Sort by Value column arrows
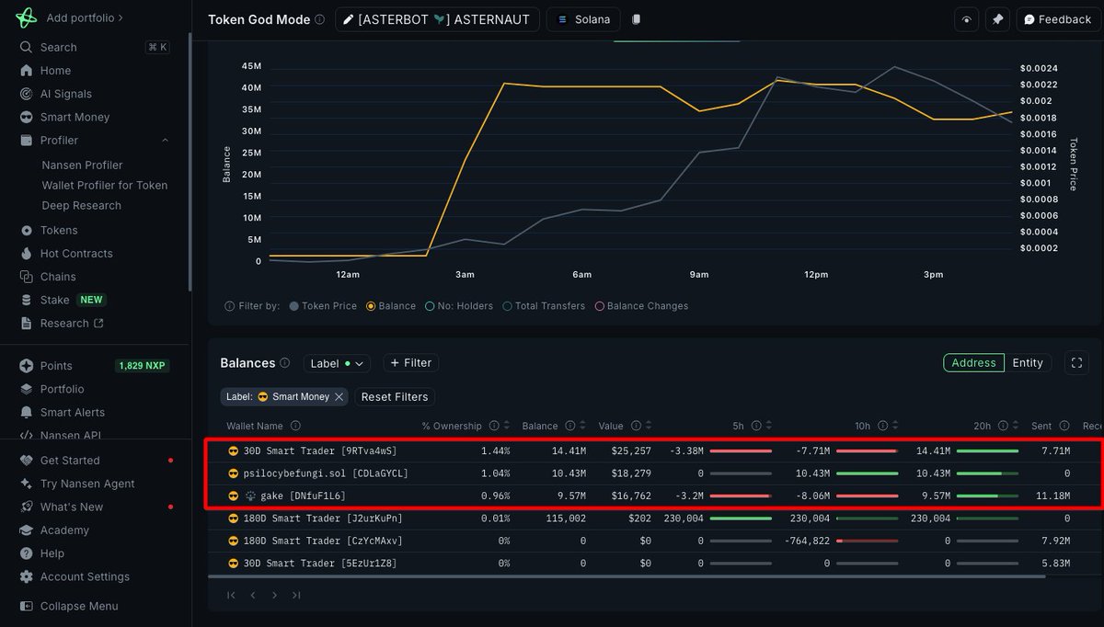The width and height of the screenshot is (1104, 627). point(650,427)
